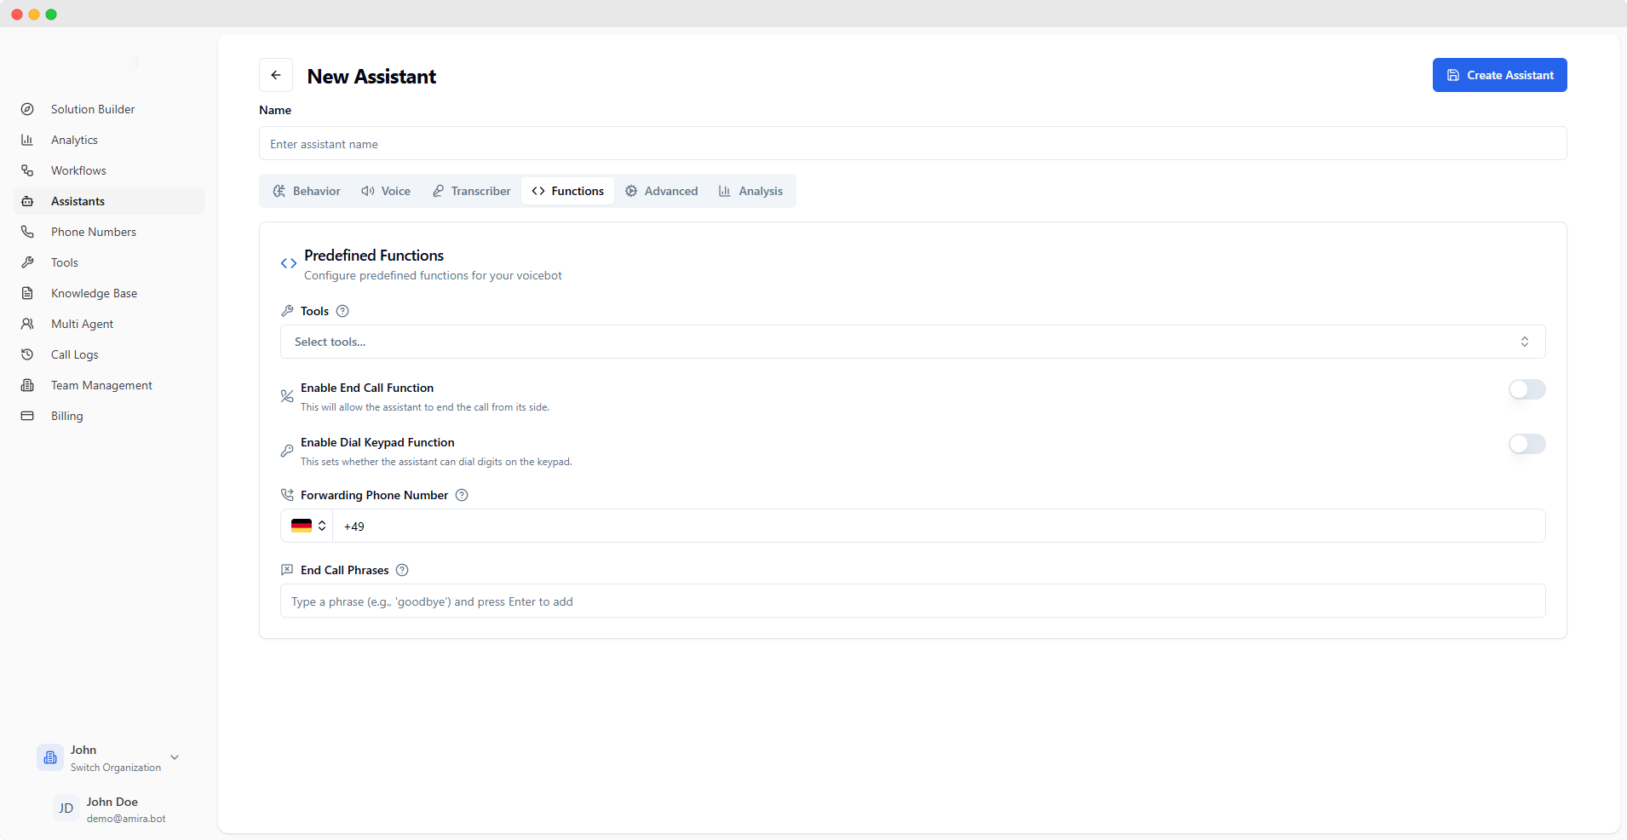Image resolution: width=1627 pixels, height=840 pixels.
Task: Open the Knowledge Base document icon
Action: (28, 293)
